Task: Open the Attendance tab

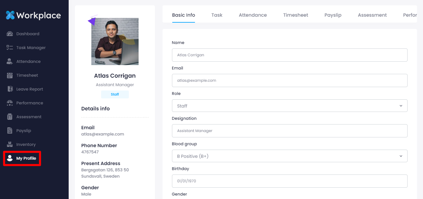Action: pos(253,15)
